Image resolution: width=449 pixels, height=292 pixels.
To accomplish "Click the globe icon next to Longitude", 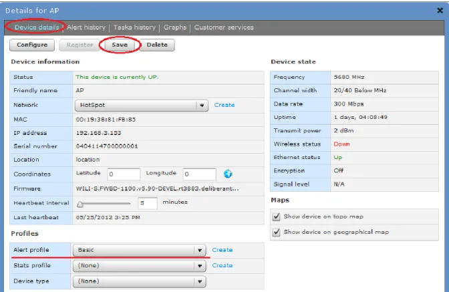I will coord(228,174).
